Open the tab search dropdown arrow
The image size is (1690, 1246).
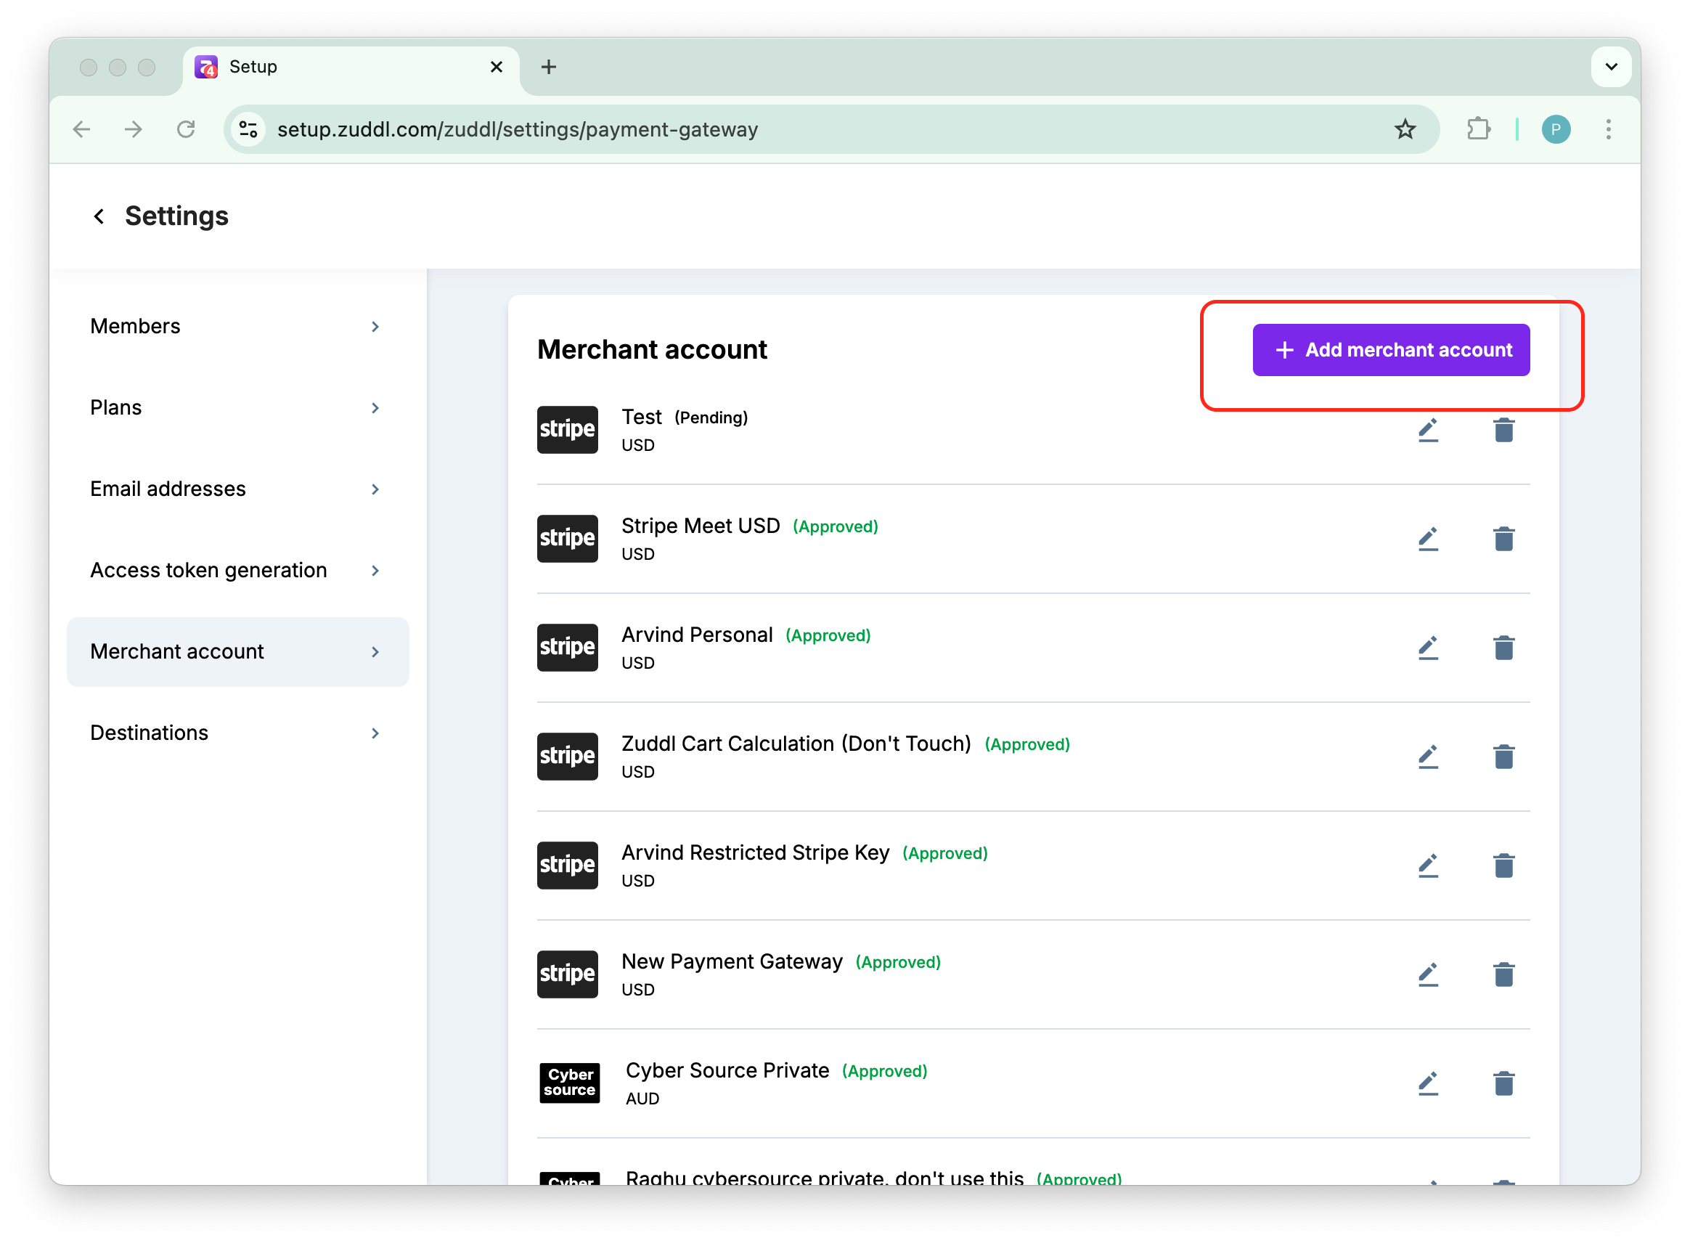pos(1611,67)
